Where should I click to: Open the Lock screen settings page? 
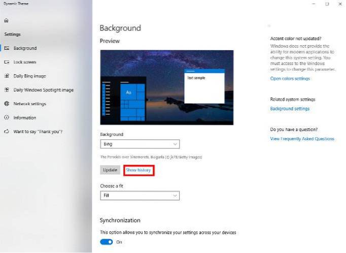pos(25,62)
